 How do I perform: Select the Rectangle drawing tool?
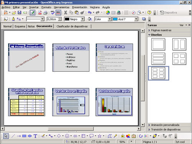pyautogui.click(x=24, y=136)
